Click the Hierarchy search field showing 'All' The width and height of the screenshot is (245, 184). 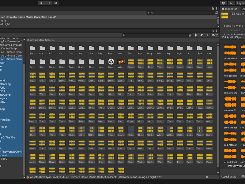click(180, 13)
